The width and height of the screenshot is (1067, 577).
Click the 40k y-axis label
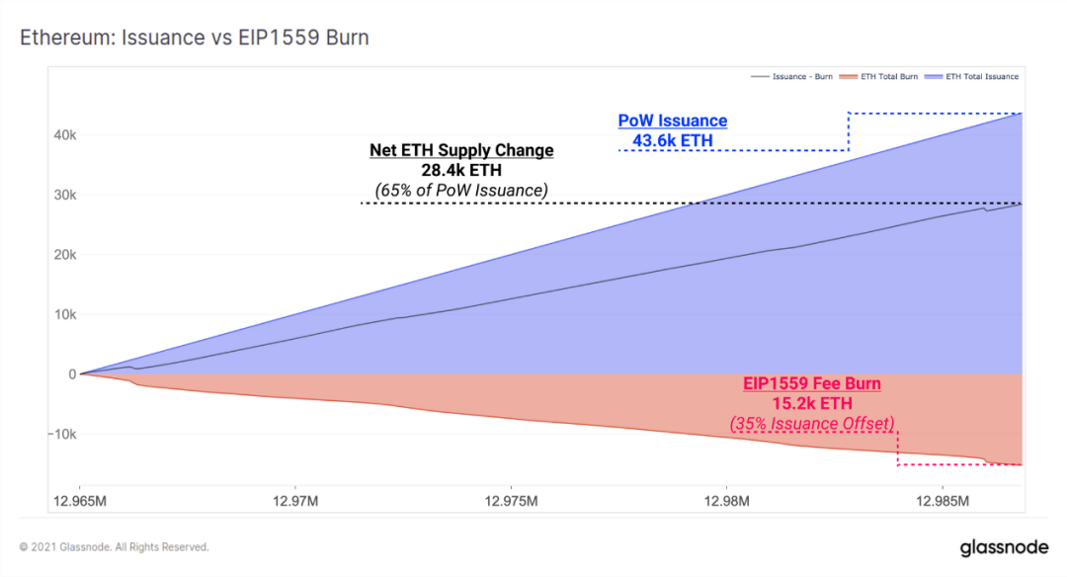click(65, 134)
